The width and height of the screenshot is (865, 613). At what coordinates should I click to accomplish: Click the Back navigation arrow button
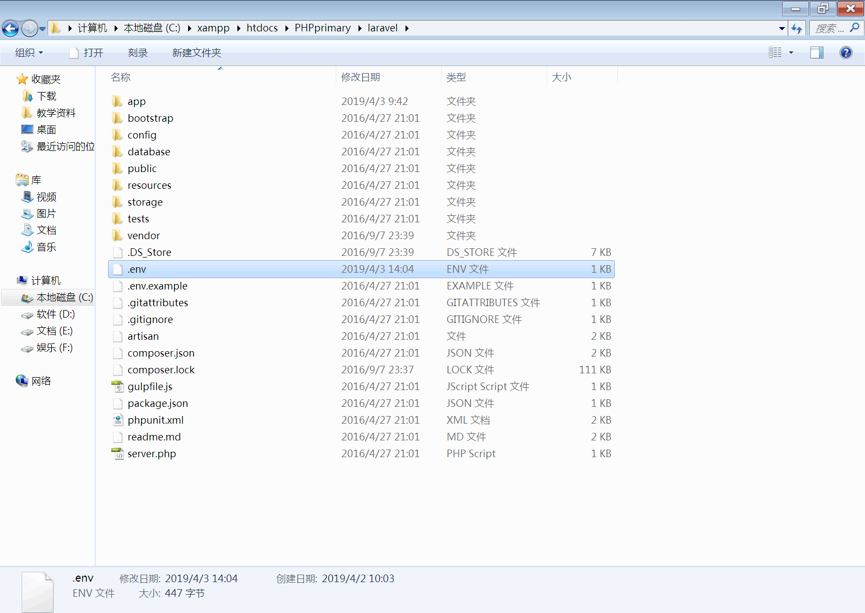pos(10,28)
